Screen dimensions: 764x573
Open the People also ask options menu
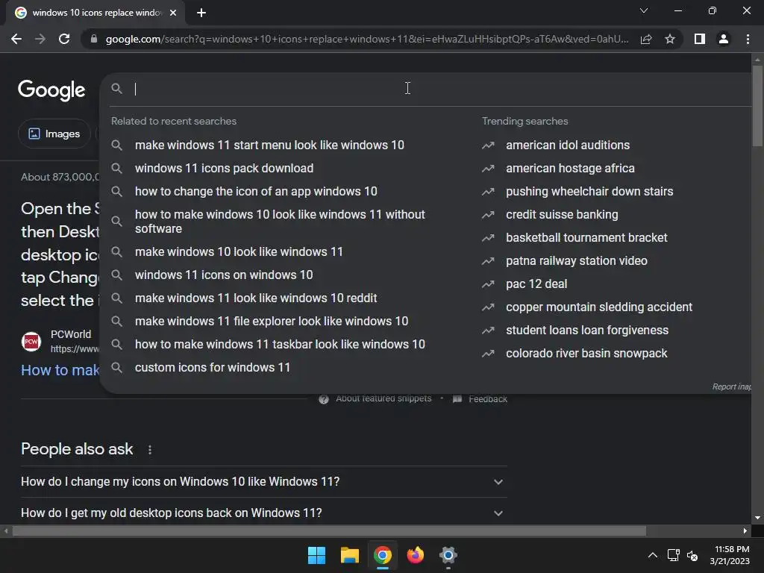coord(149,450)
